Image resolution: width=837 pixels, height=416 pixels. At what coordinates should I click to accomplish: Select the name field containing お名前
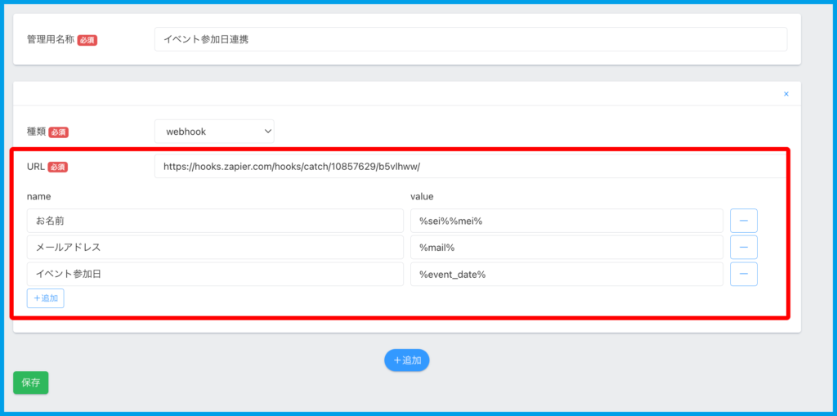pyautogui.click(x=215, y=221)
